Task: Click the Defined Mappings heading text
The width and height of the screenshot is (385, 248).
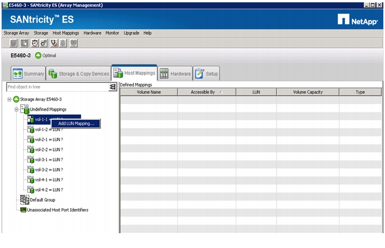Action: [136, 85]
